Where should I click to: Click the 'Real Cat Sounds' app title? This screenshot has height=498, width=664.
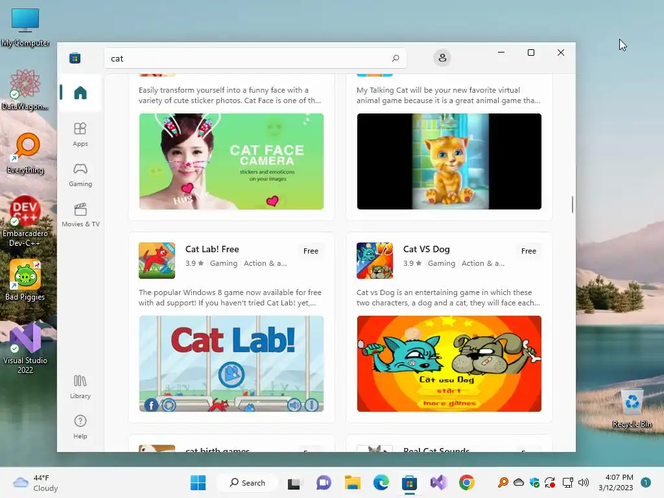tap(436, 450)
